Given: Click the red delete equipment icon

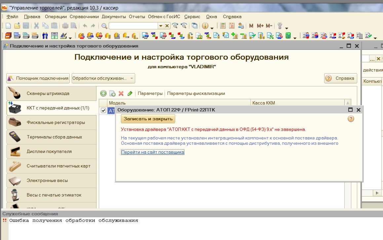Looking at the screenshot, I should (x=121, y=94).
